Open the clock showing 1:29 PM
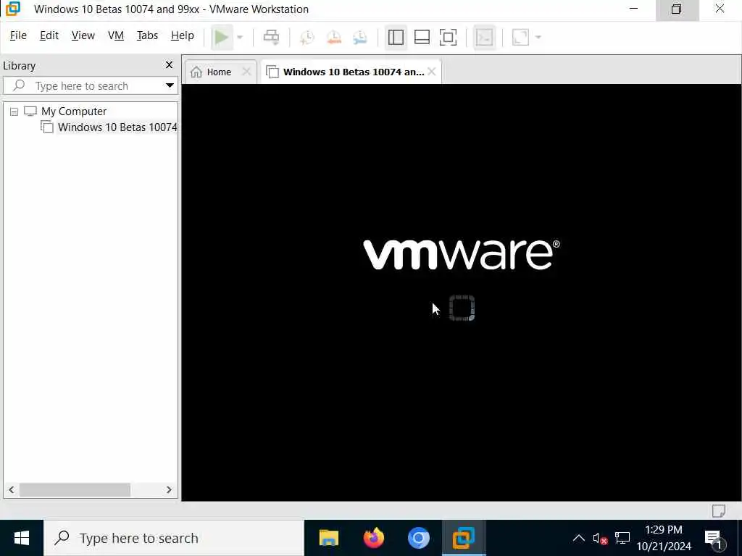742x556 pixels. (x=664, y=538)
